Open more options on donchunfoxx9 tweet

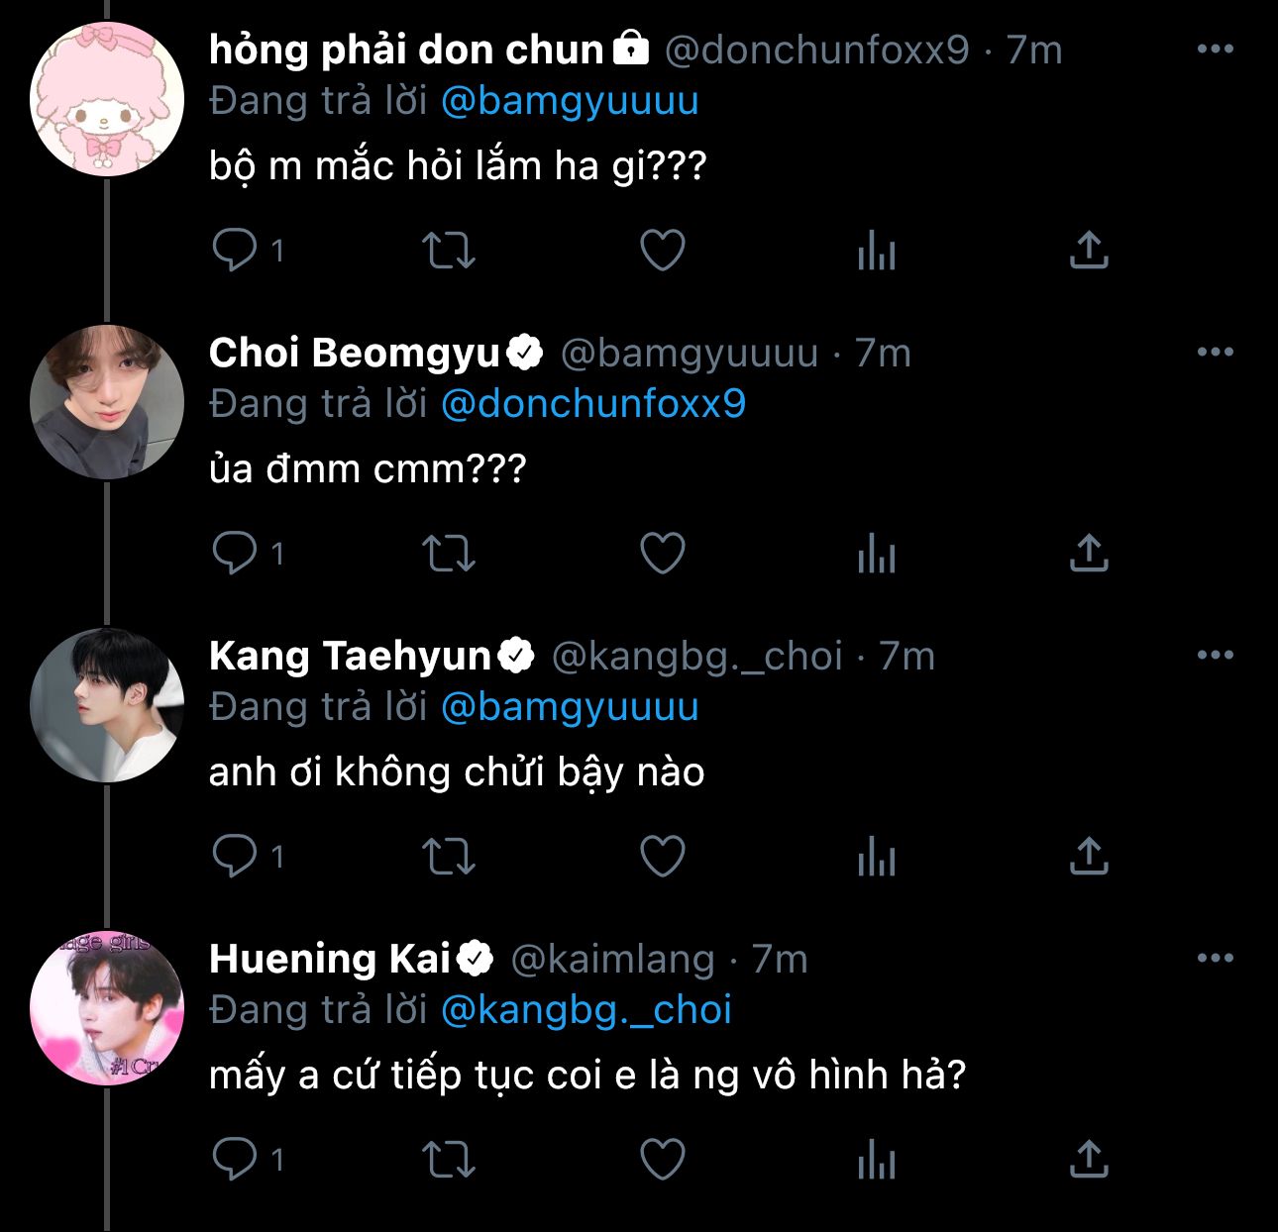(x=1216, y=49)
